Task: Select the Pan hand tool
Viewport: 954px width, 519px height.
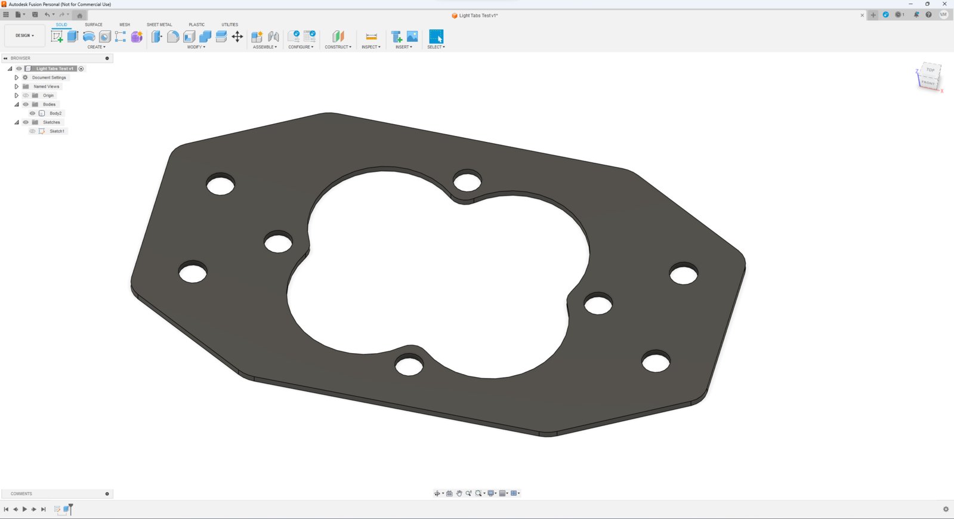Action: pos(459,493)
